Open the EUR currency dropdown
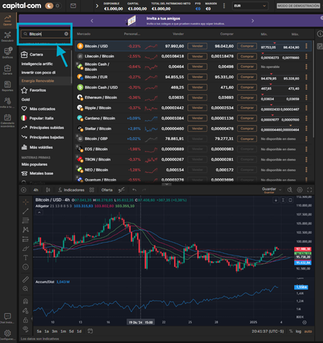The width and height of the screenshot is (323, 343). (x=250, y=5)
